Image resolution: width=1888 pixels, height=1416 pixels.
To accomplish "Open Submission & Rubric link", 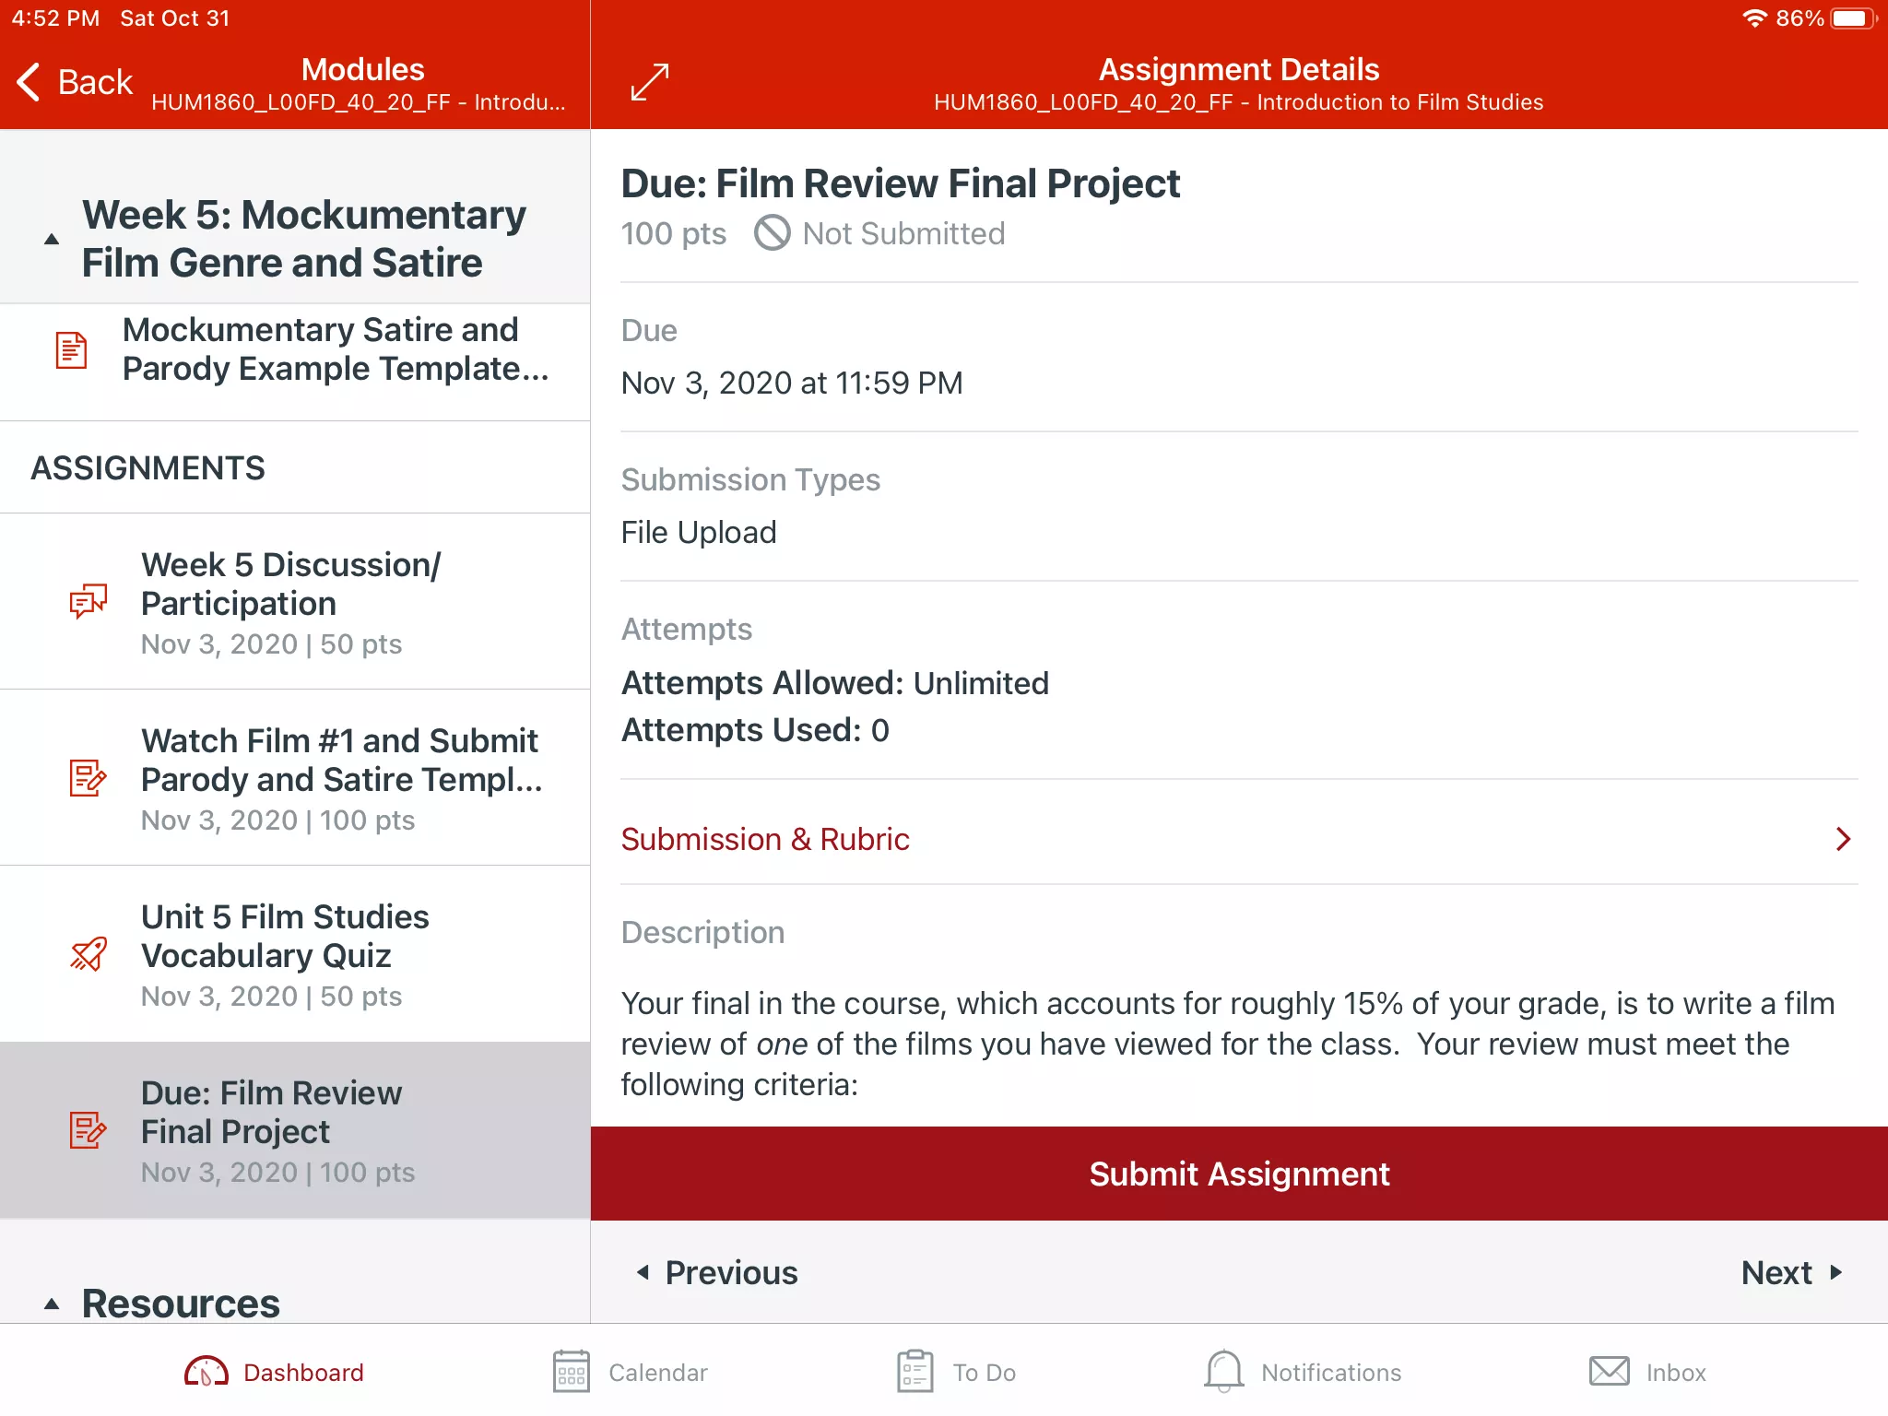I will 1239,839.
